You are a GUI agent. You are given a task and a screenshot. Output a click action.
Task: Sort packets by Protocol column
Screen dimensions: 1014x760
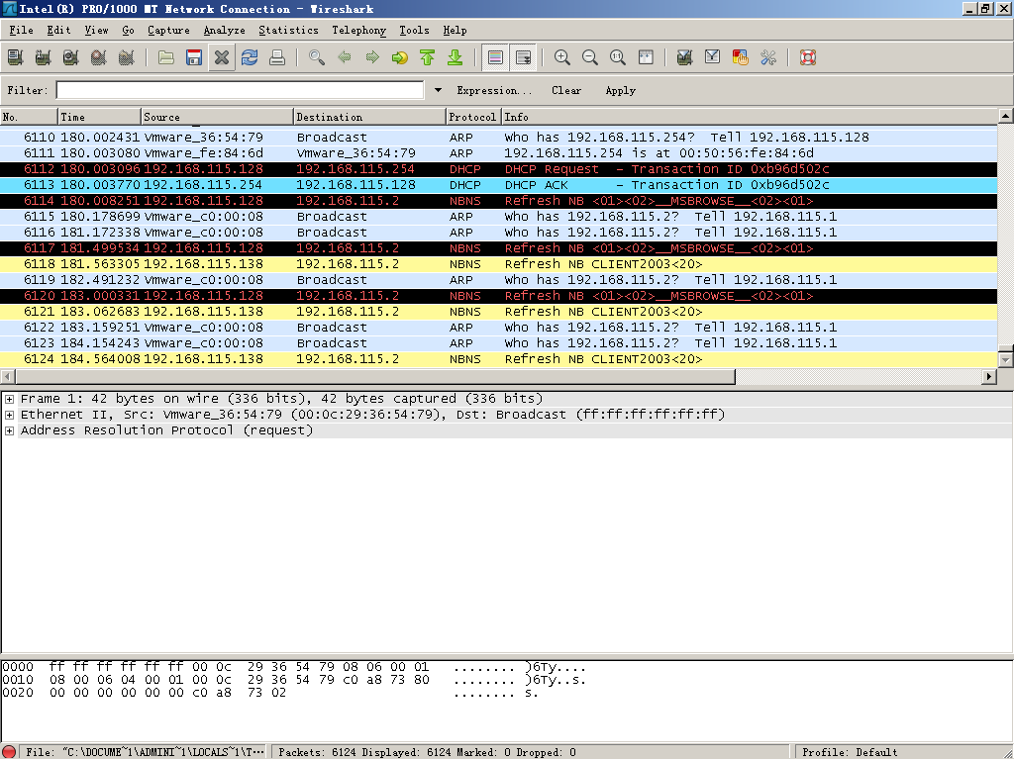point(473,117)
